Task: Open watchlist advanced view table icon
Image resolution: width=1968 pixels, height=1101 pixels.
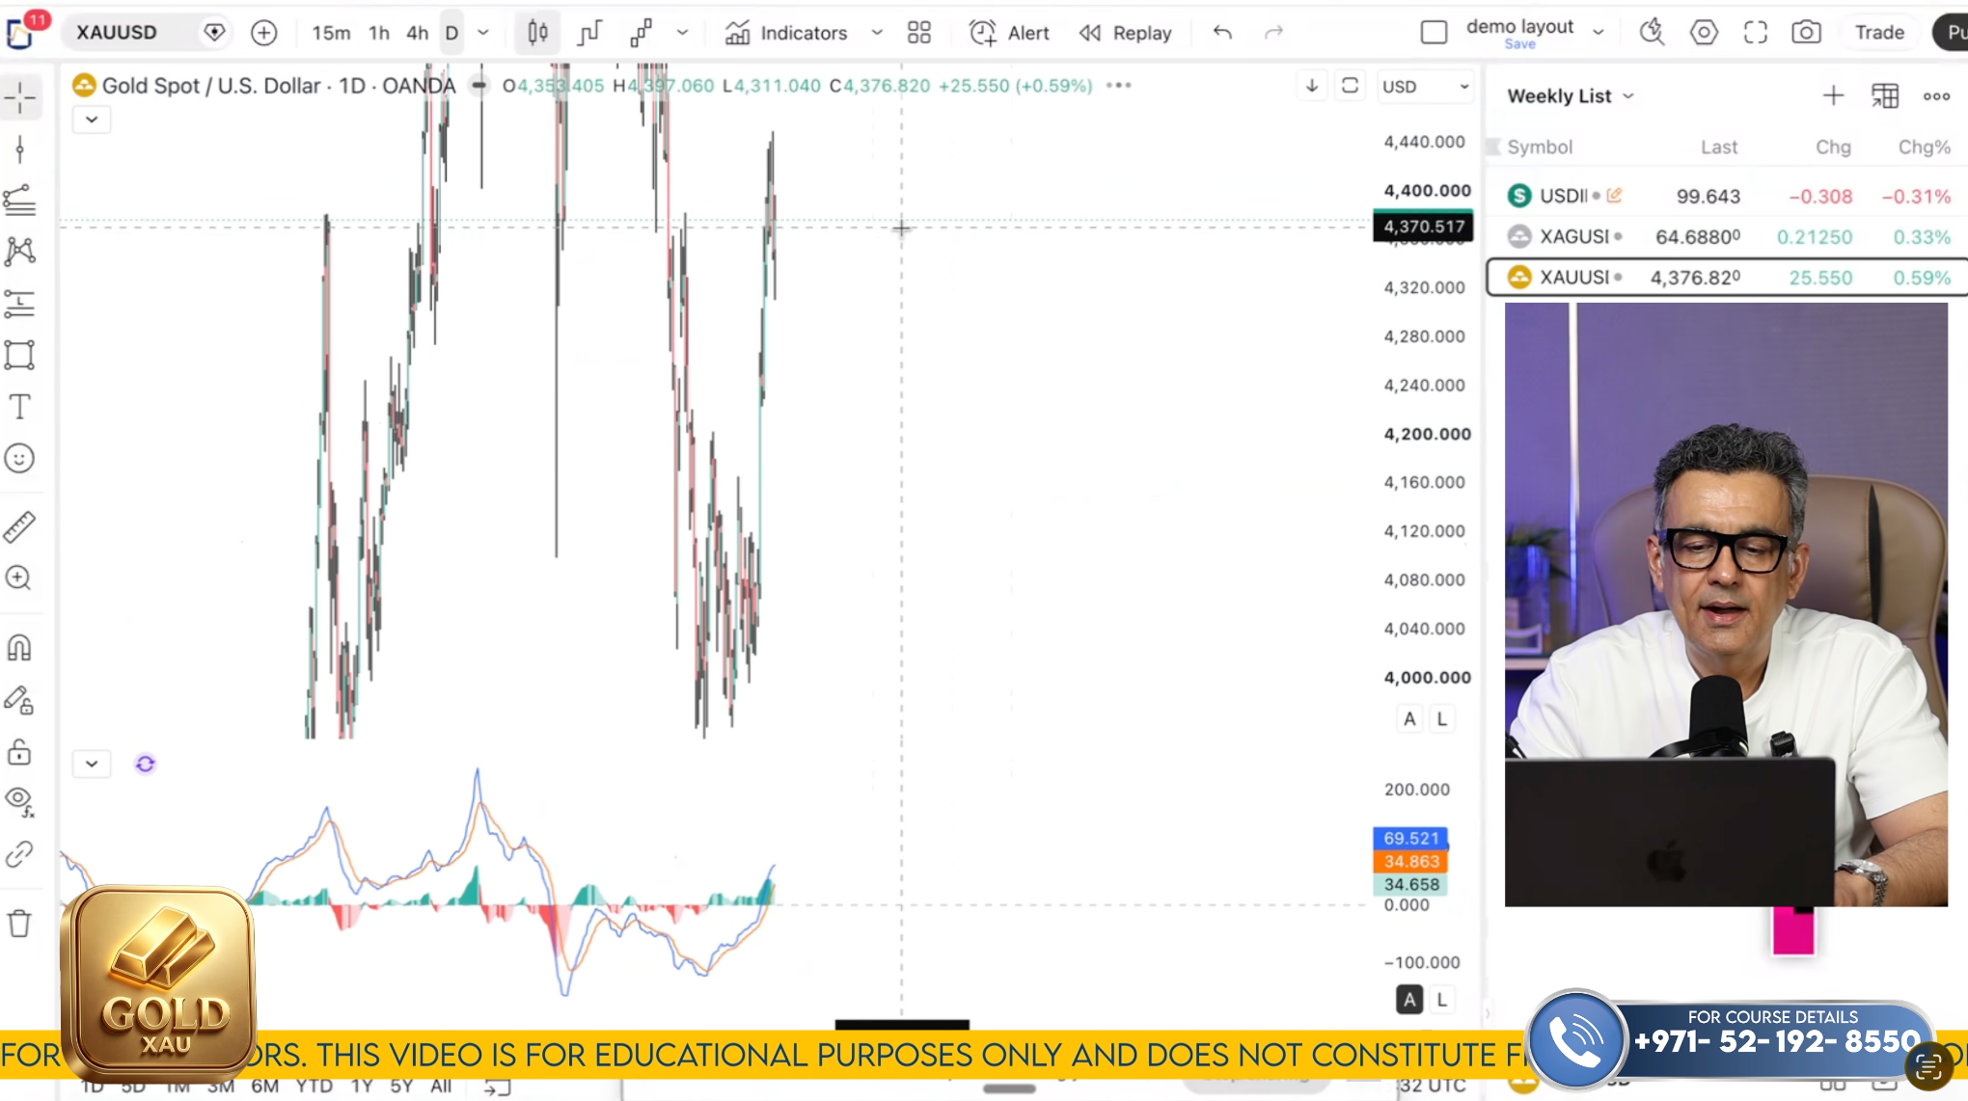Action: click(1885, 96)
